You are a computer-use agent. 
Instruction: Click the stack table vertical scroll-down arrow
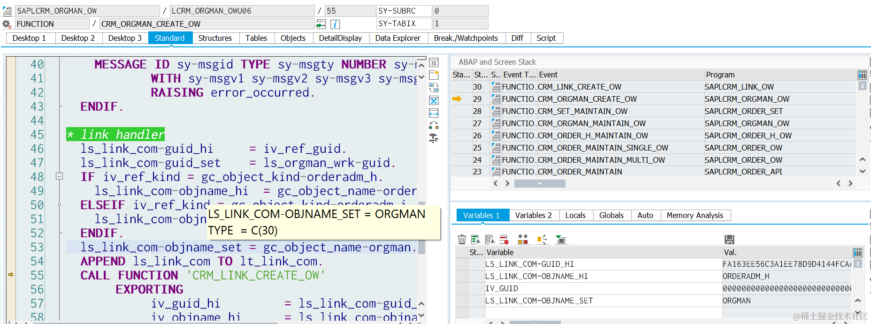pos(863,172)
